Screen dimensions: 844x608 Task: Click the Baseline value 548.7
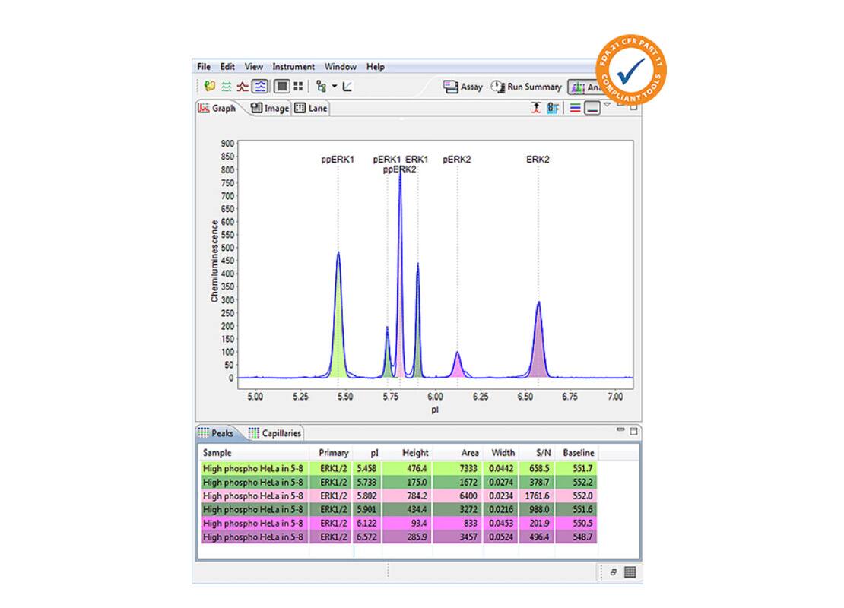[x=582, y=537]
